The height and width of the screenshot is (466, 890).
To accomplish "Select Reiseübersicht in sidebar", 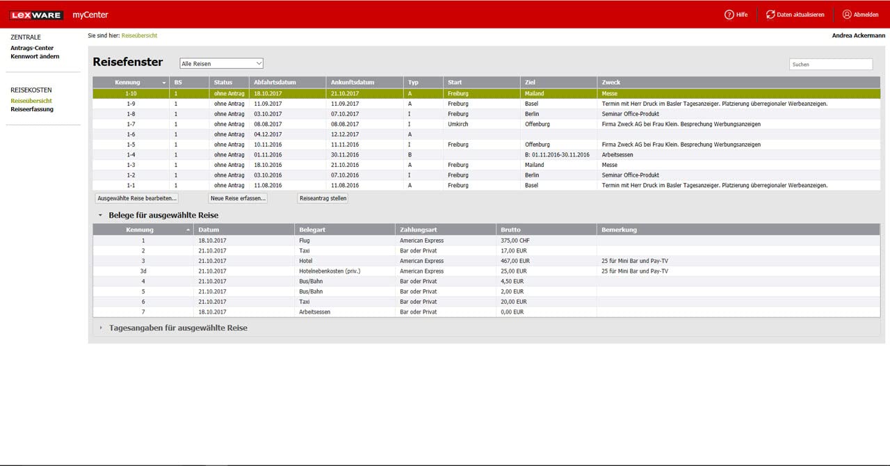I will pos(31,101).
